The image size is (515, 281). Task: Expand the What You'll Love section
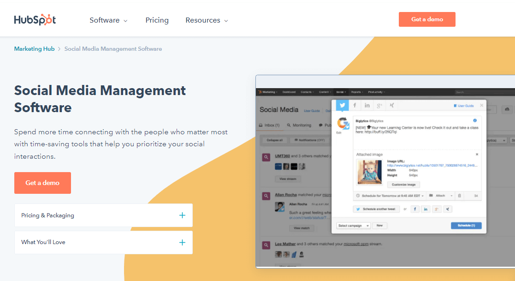coord(103,242)
